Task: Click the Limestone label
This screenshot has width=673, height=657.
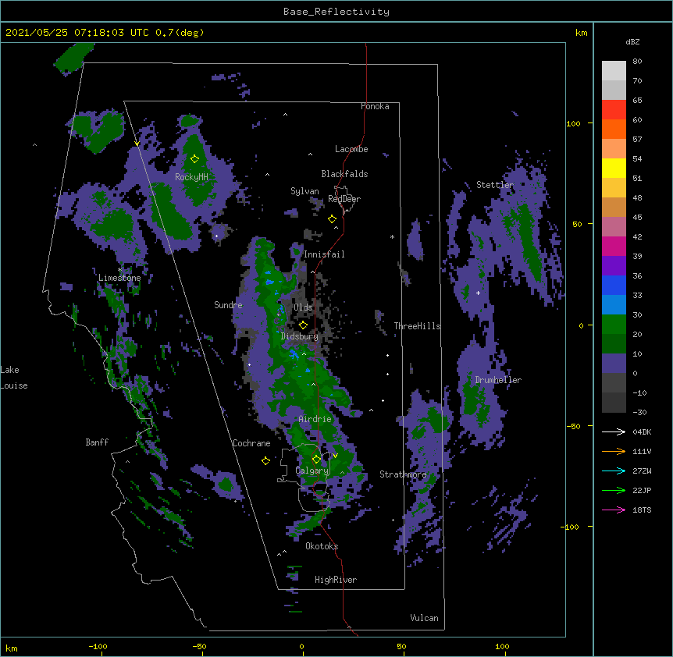Action: coord(119,278)
